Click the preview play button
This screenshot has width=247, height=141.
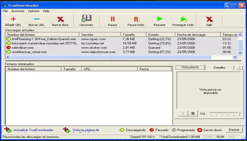[183, 114]
